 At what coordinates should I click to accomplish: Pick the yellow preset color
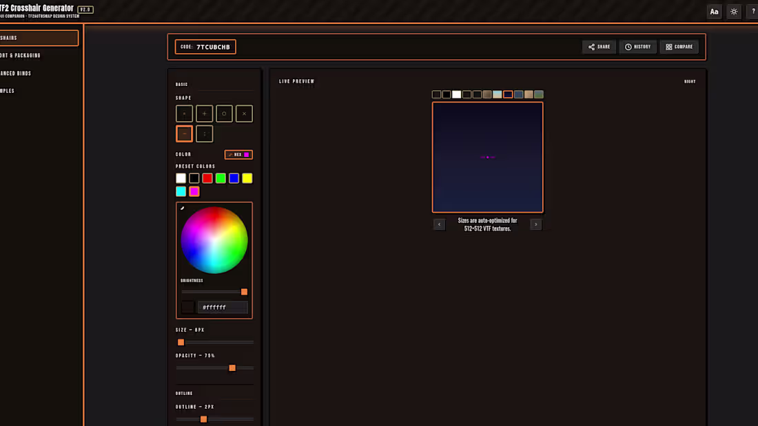247,178
